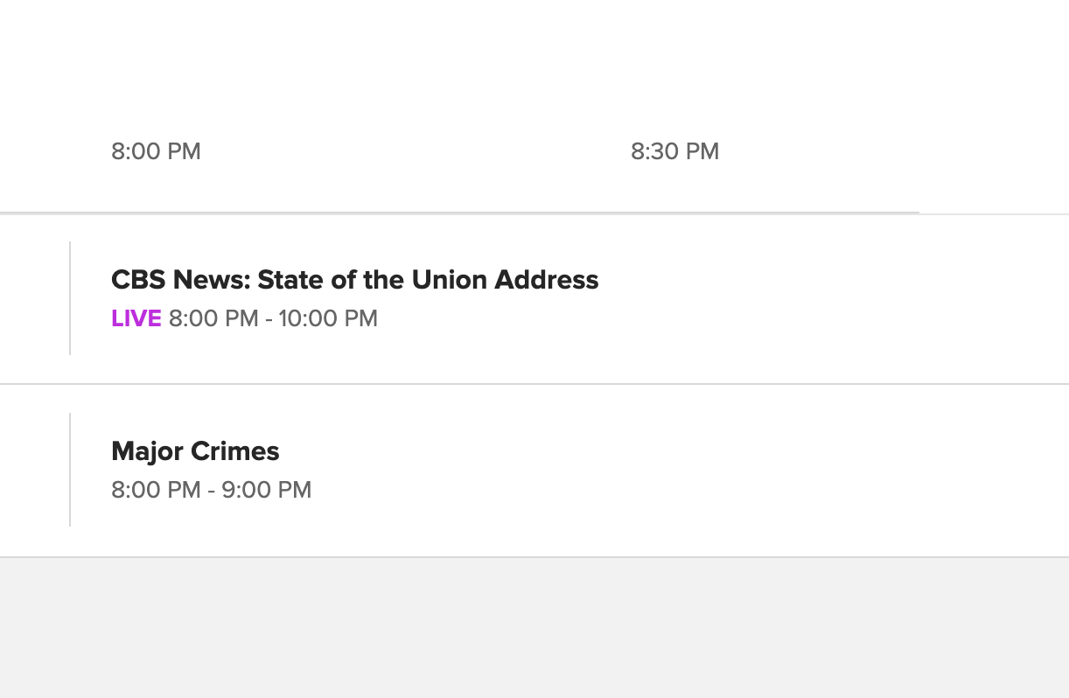Viewport: 1069px width, 698px height.
Task: Click the vertical divider beside Major Crimes listing
Action: (x=70, y=470)
